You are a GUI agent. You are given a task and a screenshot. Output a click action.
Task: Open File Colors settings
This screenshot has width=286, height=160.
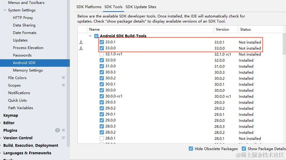tap(17, 78)
